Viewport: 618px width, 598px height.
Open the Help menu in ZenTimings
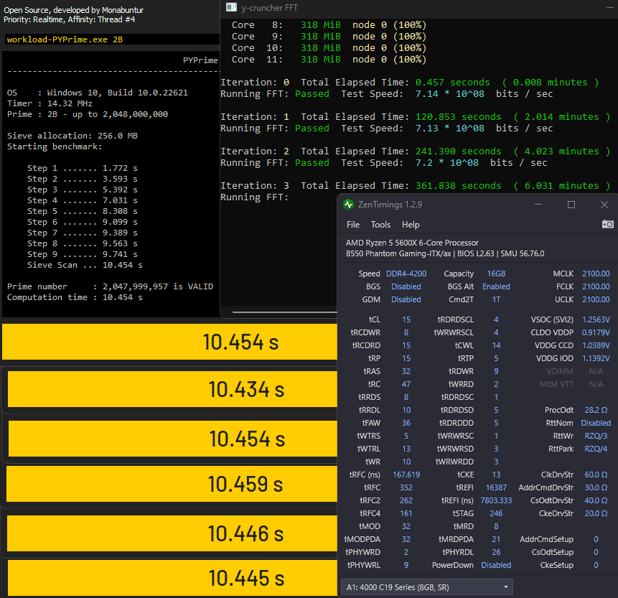click(x=411, y=225)
